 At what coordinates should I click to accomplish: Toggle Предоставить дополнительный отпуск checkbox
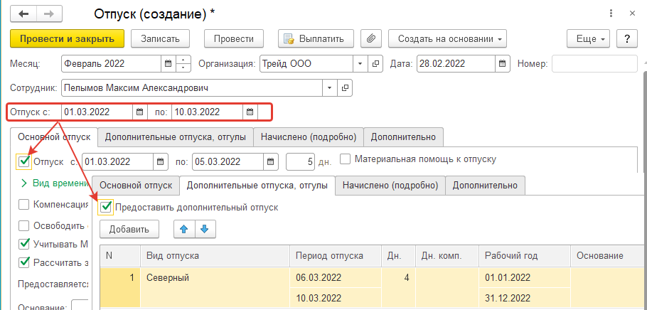pos(107,207)
